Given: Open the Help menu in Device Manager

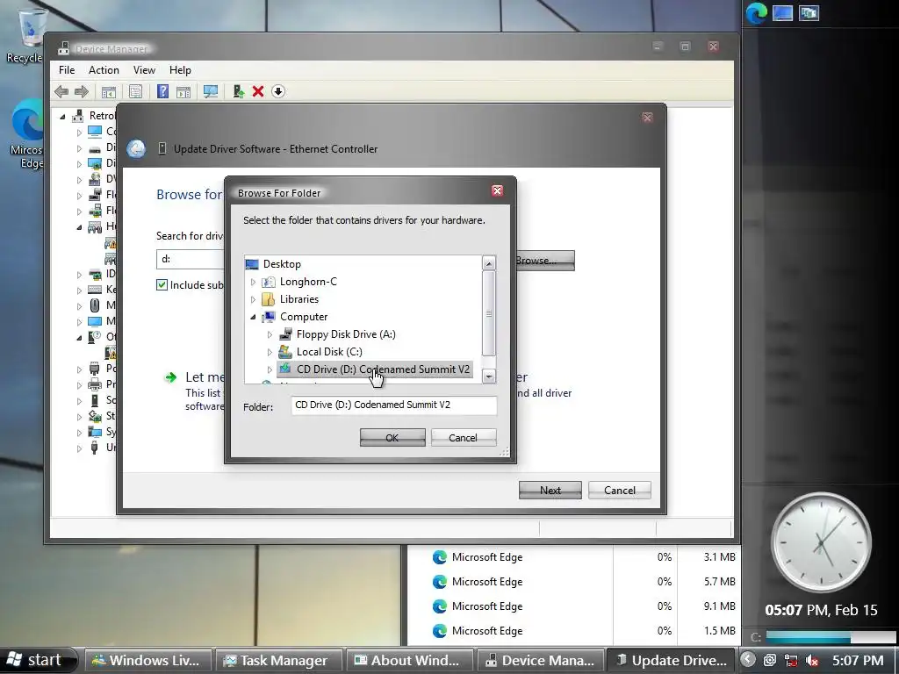Looking at the screenshot, I should point(180,70).
